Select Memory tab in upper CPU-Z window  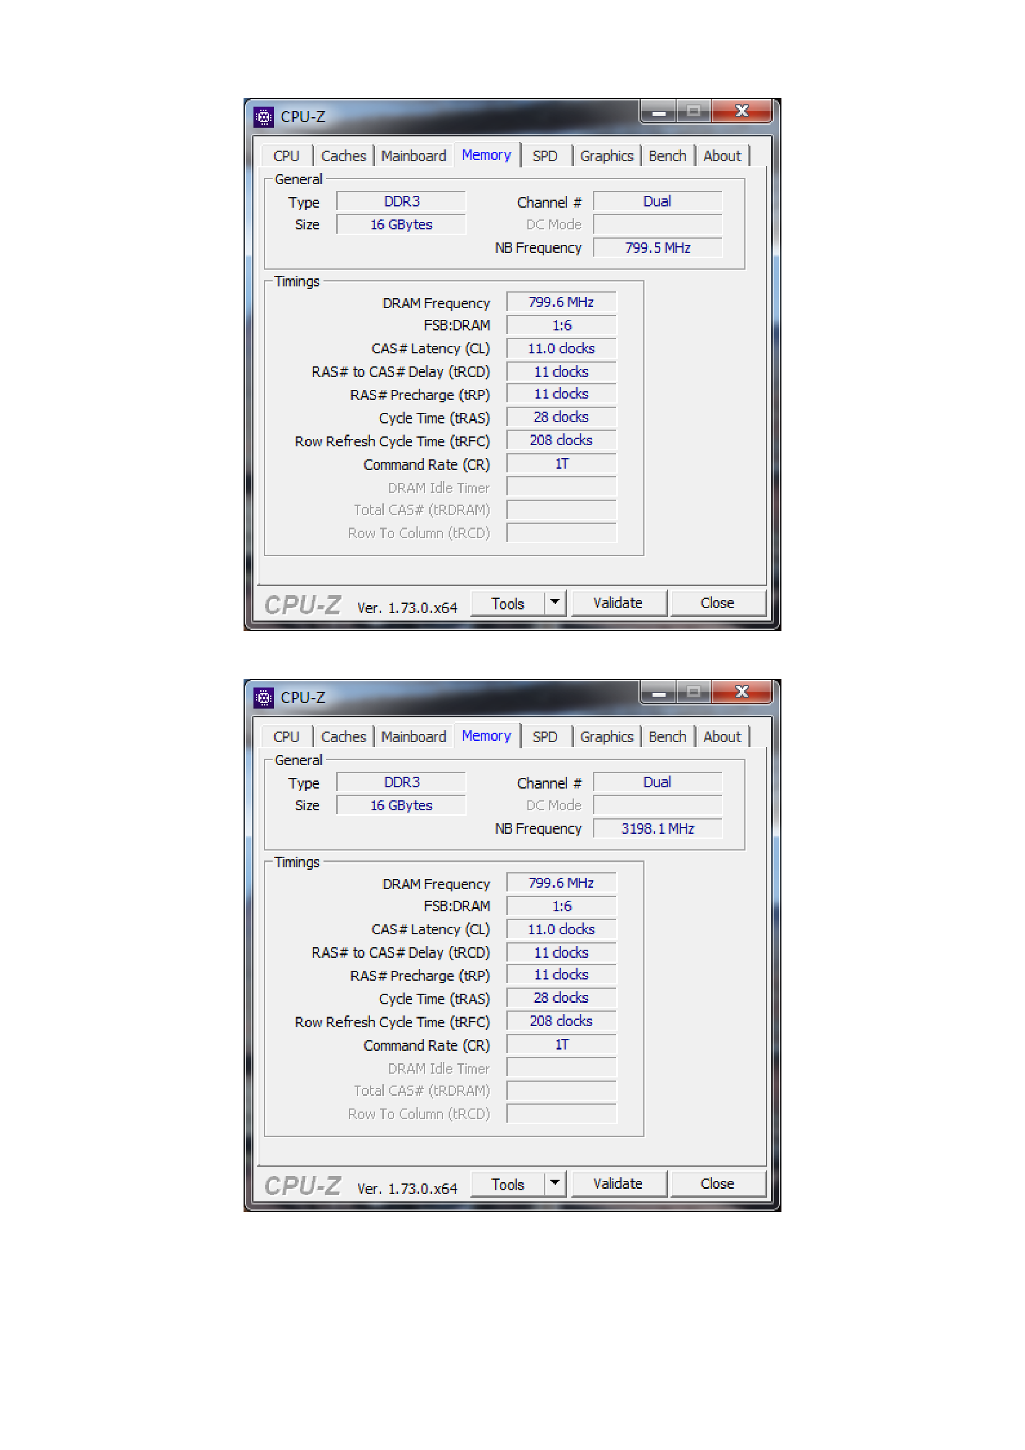tap(486, 155)
